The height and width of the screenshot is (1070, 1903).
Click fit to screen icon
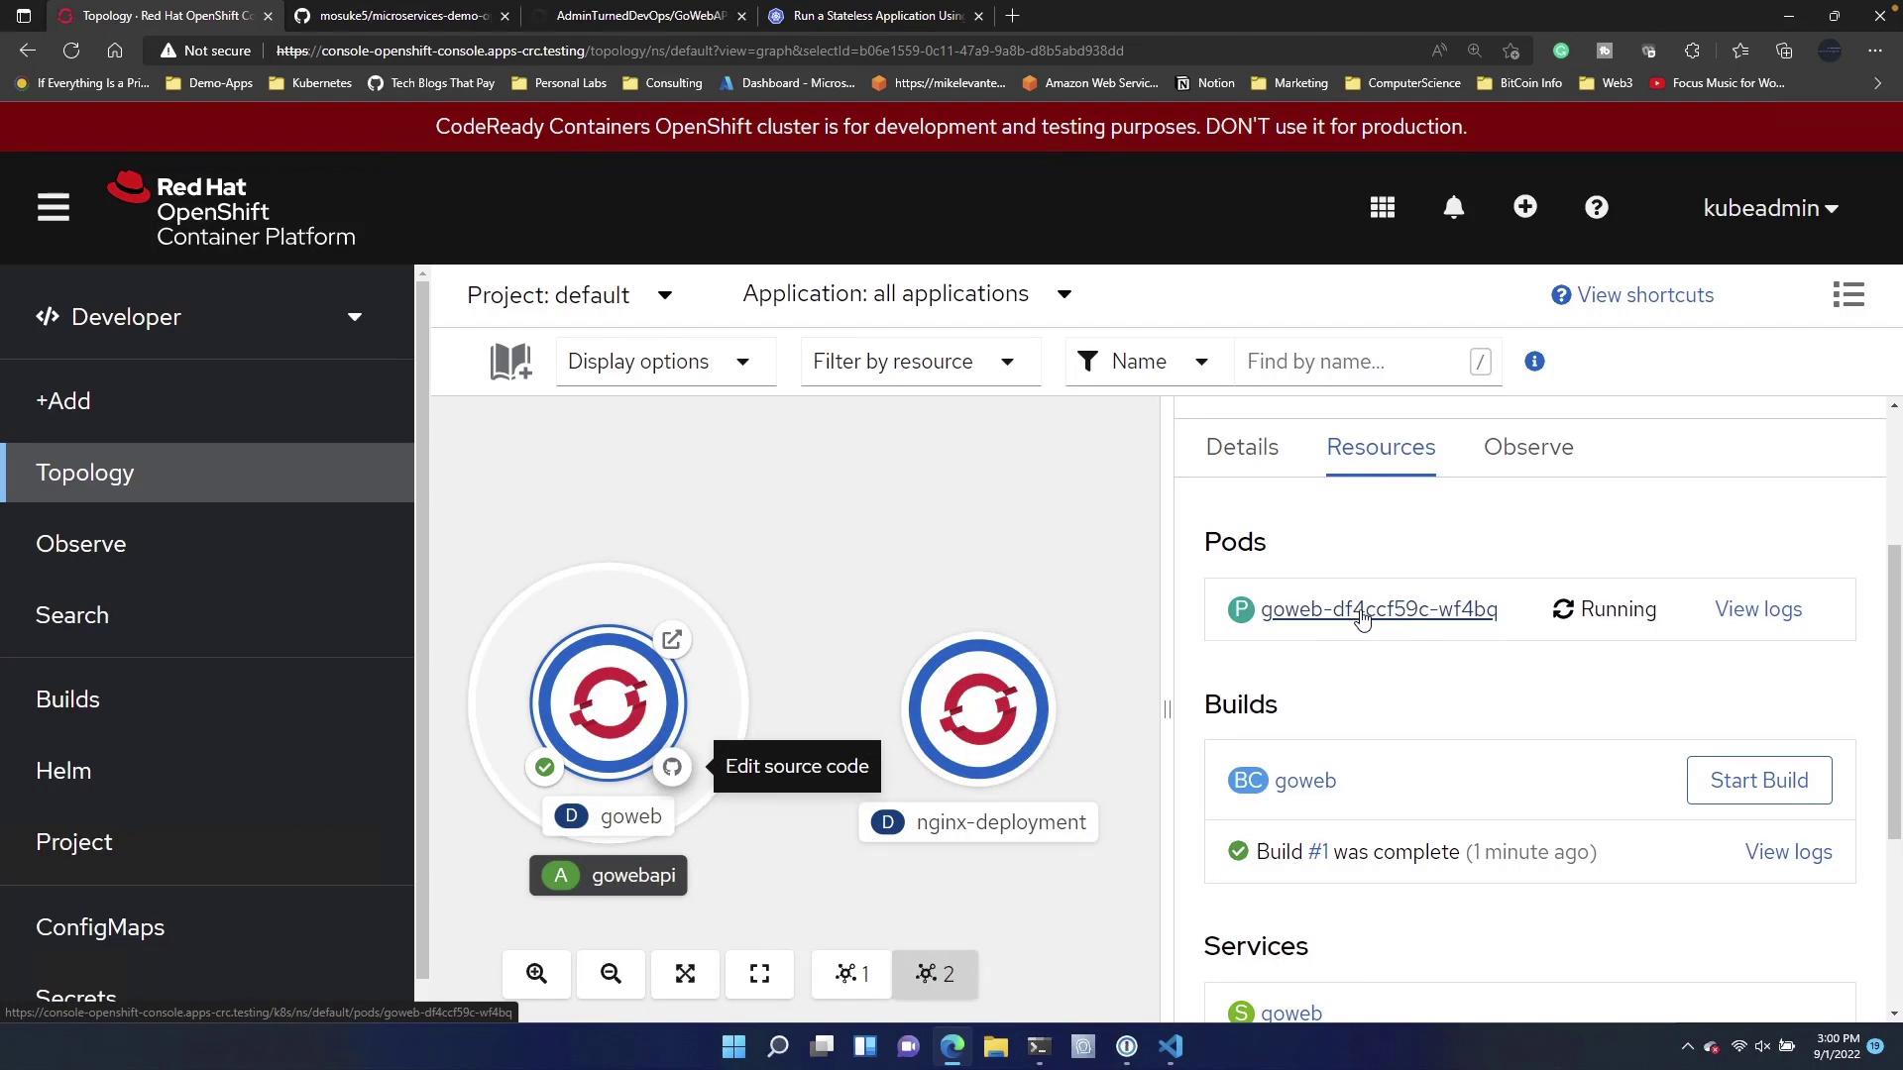685,974
